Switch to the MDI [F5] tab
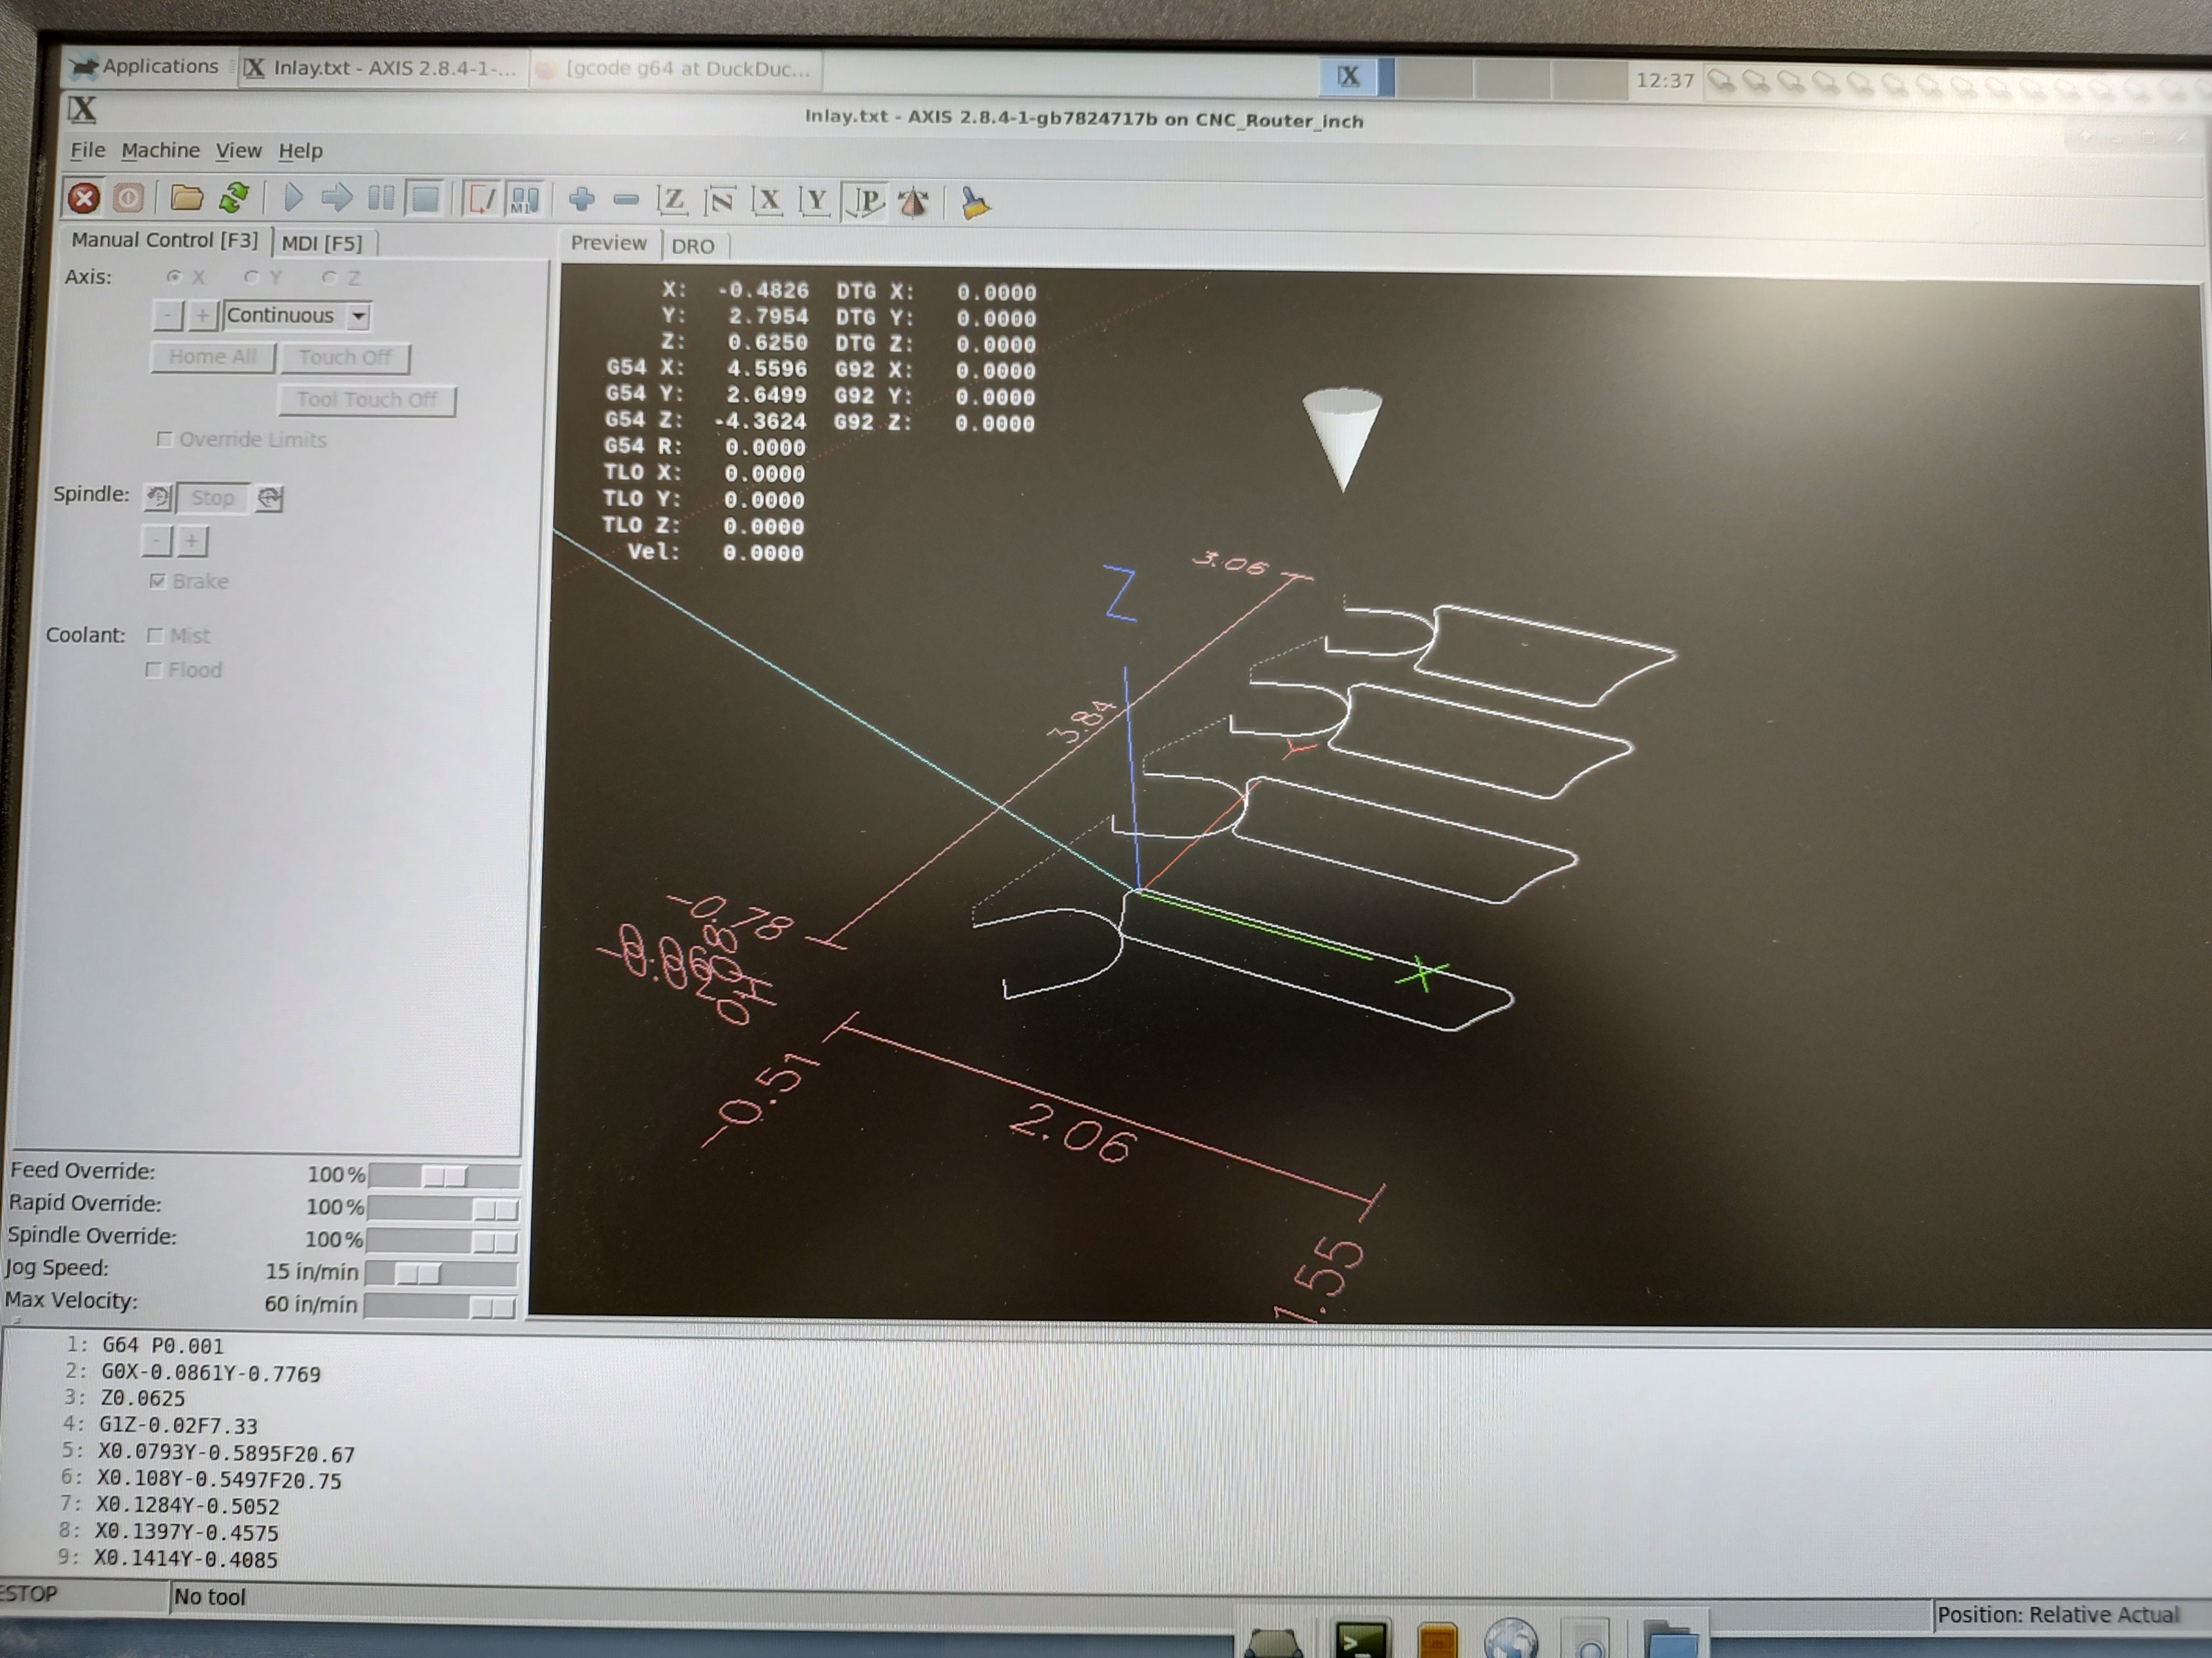The image size is (2212, 1658). point(322,243)
